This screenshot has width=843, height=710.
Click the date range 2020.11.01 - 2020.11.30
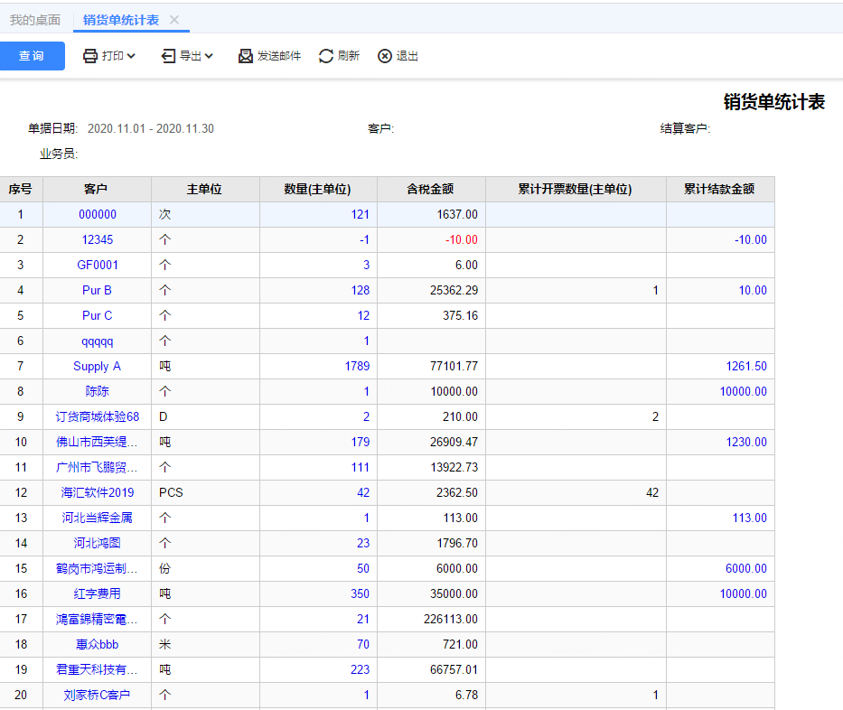click(151, 128)
